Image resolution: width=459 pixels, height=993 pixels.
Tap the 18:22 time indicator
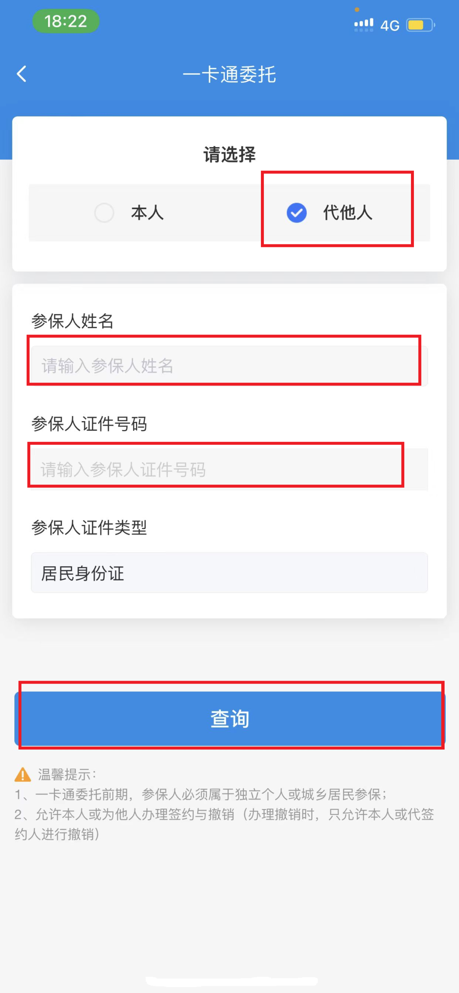pyautogui.click(x=66, y=21)
